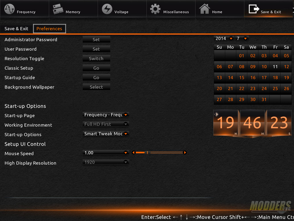Select the Preferences tab

click(x=49, y=28)
